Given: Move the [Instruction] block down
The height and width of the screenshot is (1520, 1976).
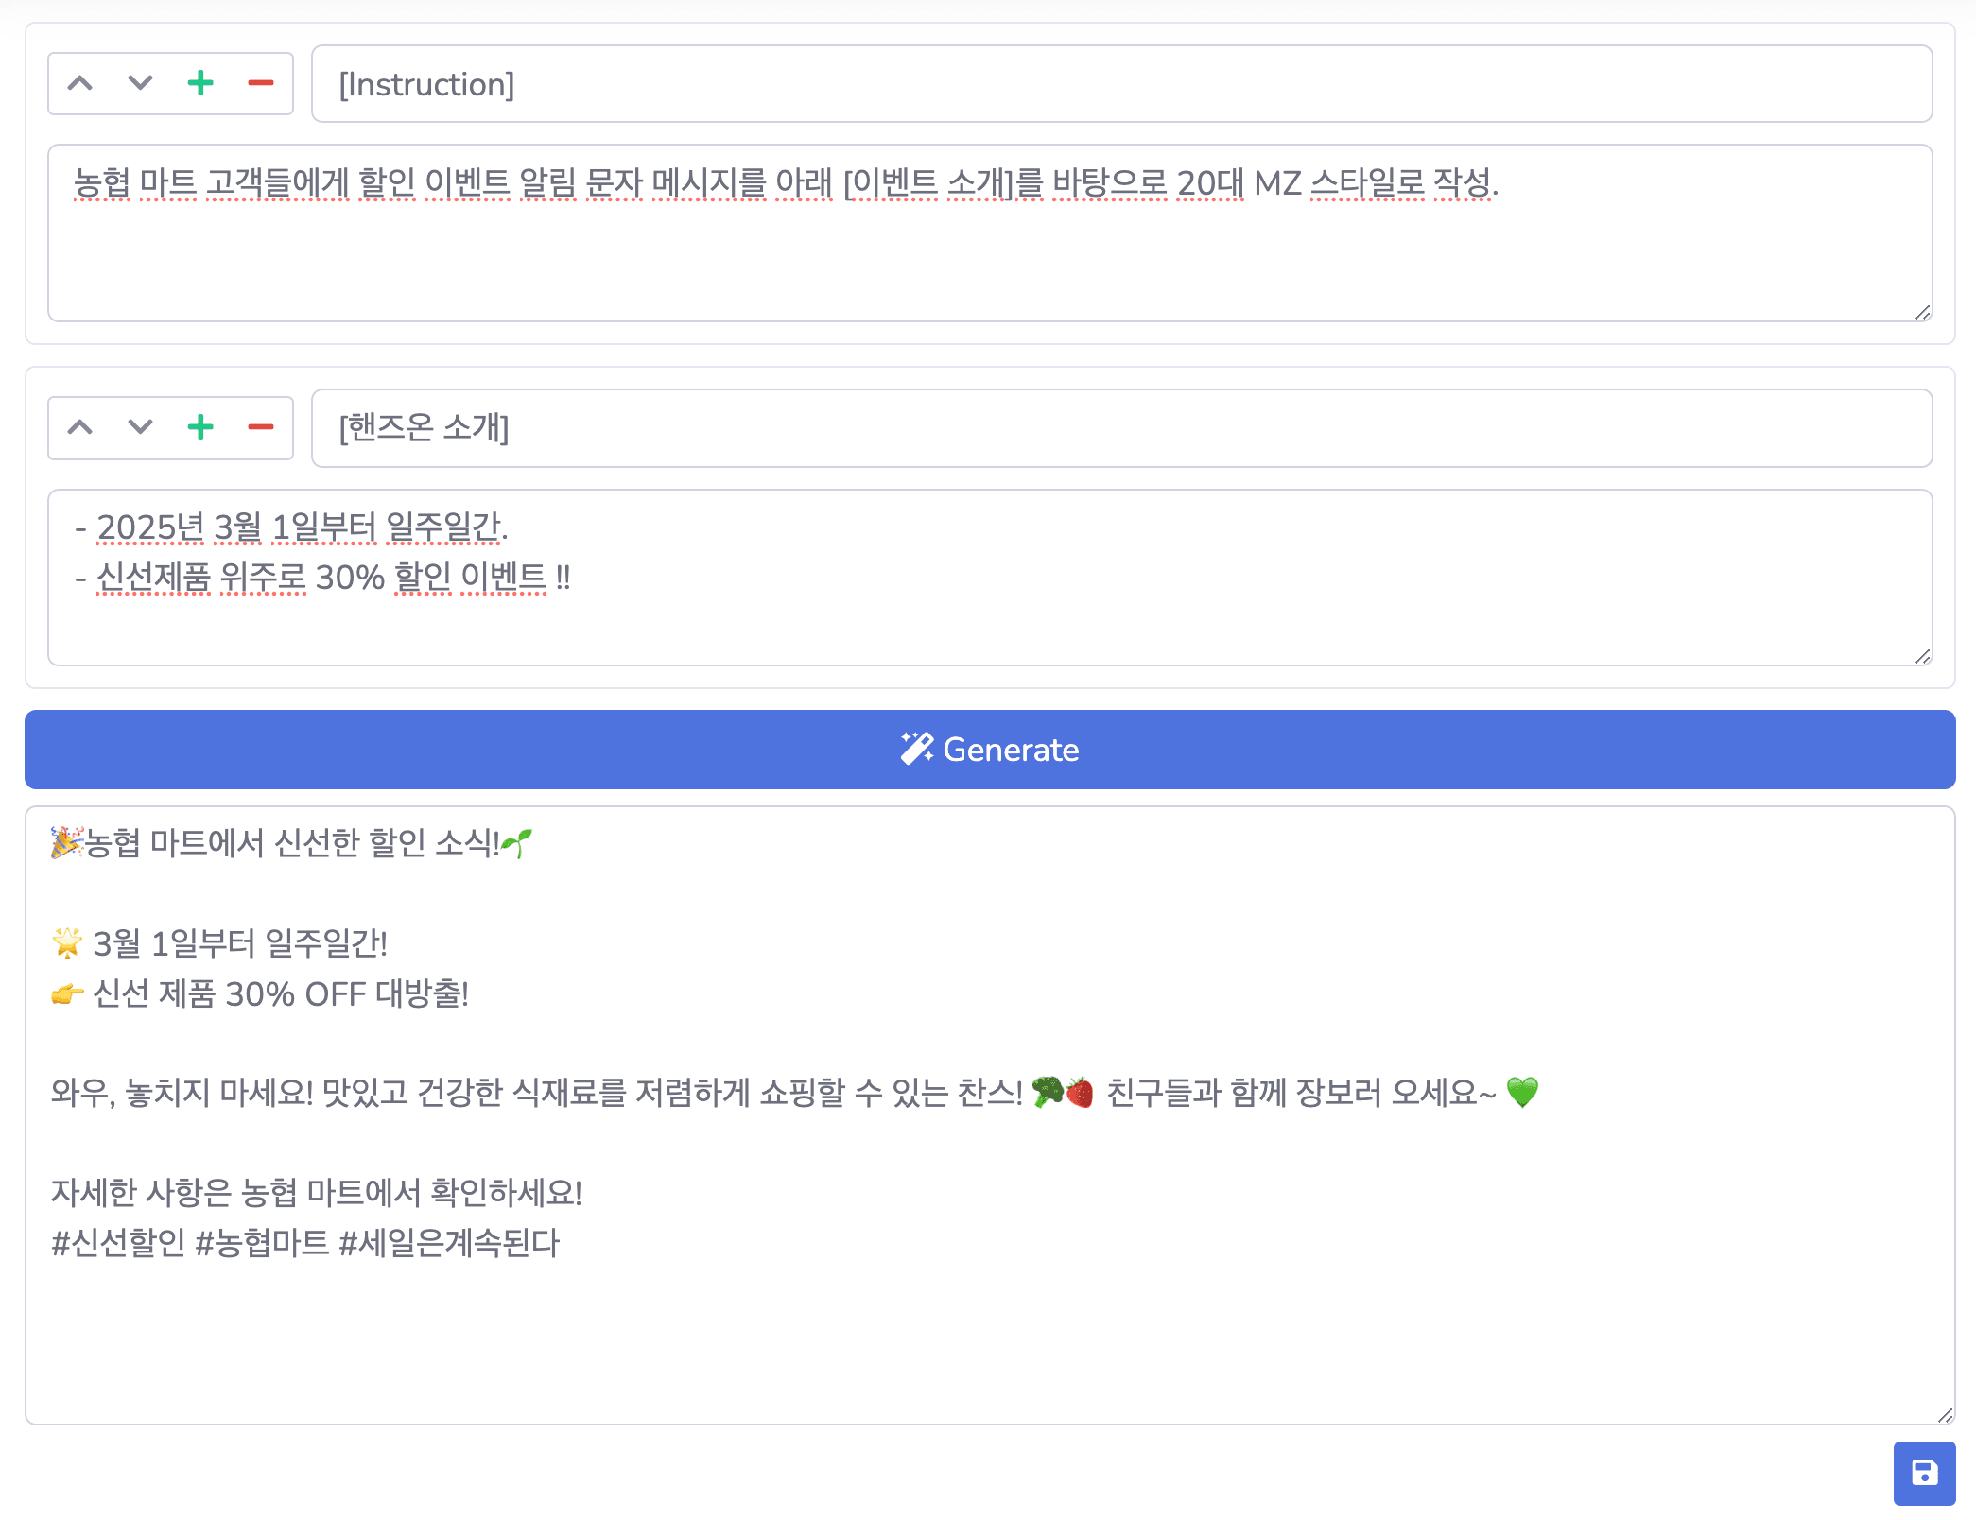Looking at the screenshot, I should pyautogui.click(x=140, y=83).
